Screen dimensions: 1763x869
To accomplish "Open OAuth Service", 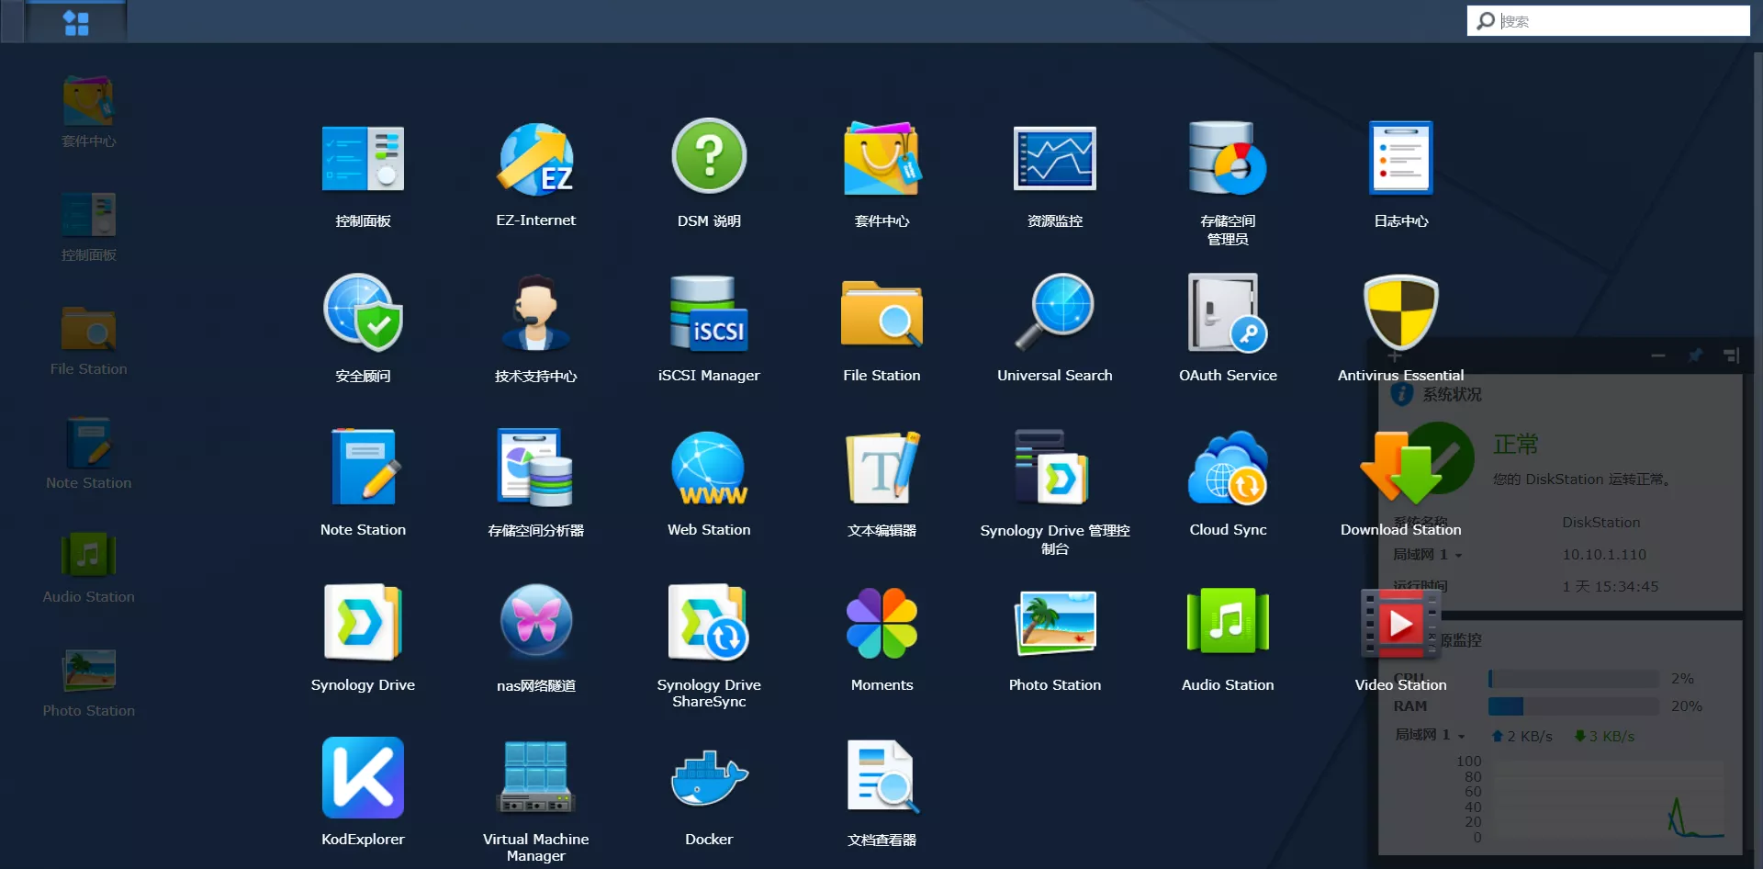I will [x=1228, y=315].
